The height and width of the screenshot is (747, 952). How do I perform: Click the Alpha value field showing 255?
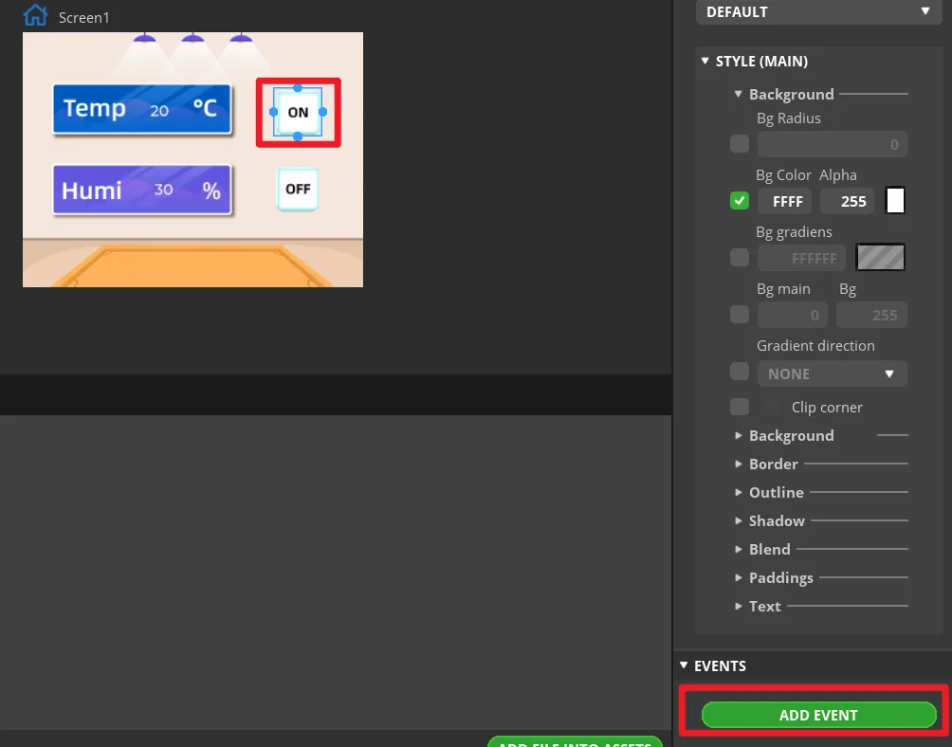[847, 201]
